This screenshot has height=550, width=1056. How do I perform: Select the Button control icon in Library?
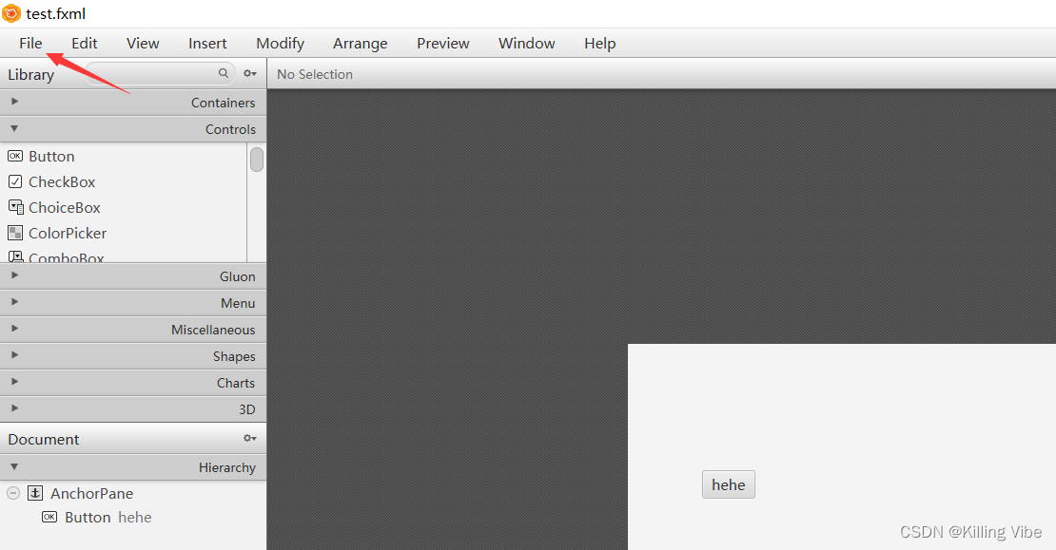coord(15,156)
